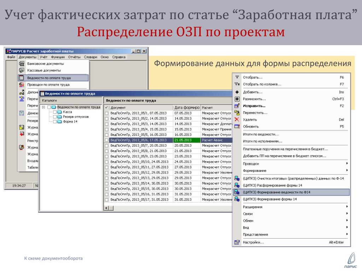Open the Файл menu
The width and height of the screenshot is (362, 271).
[11, 57]
